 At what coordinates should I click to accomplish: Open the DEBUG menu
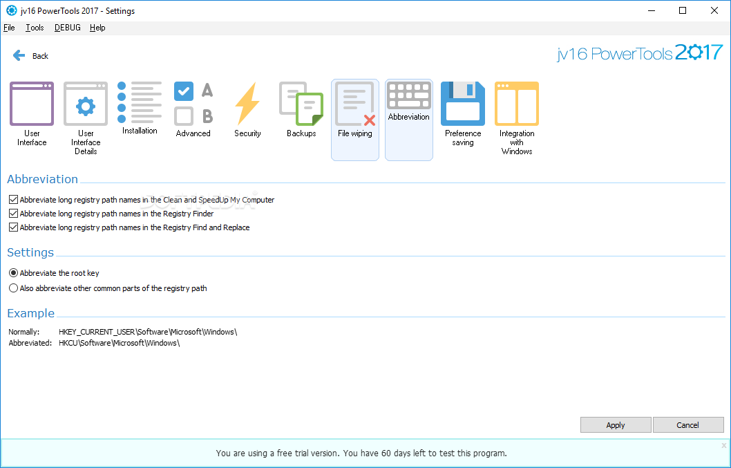tap(68, 28)
